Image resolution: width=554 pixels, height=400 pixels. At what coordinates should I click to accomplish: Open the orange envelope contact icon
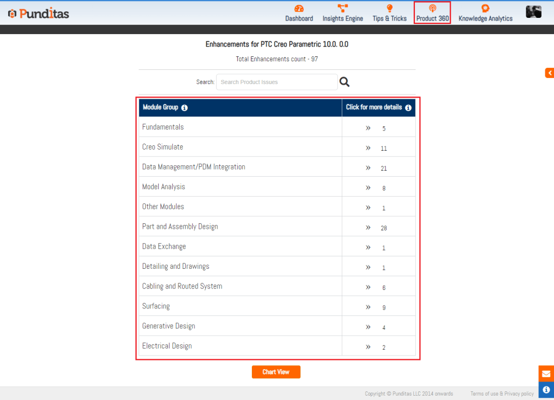pyautogui.click(x=546, y=373)
